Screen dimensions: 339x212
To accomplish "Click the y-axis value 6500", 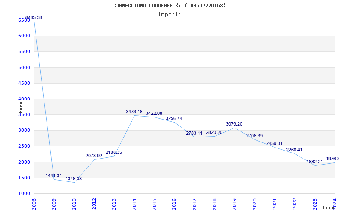I will [24, 20].
